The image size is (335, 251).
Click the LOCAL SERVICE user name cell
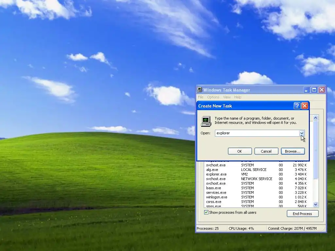pos(254,170)
